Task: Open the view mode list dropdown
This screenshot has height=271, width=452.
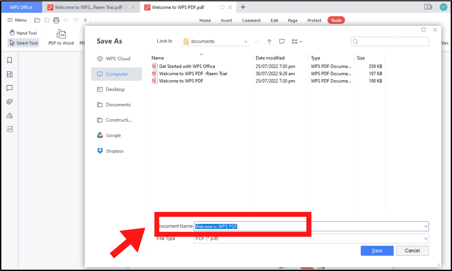Action: (297, 41)
